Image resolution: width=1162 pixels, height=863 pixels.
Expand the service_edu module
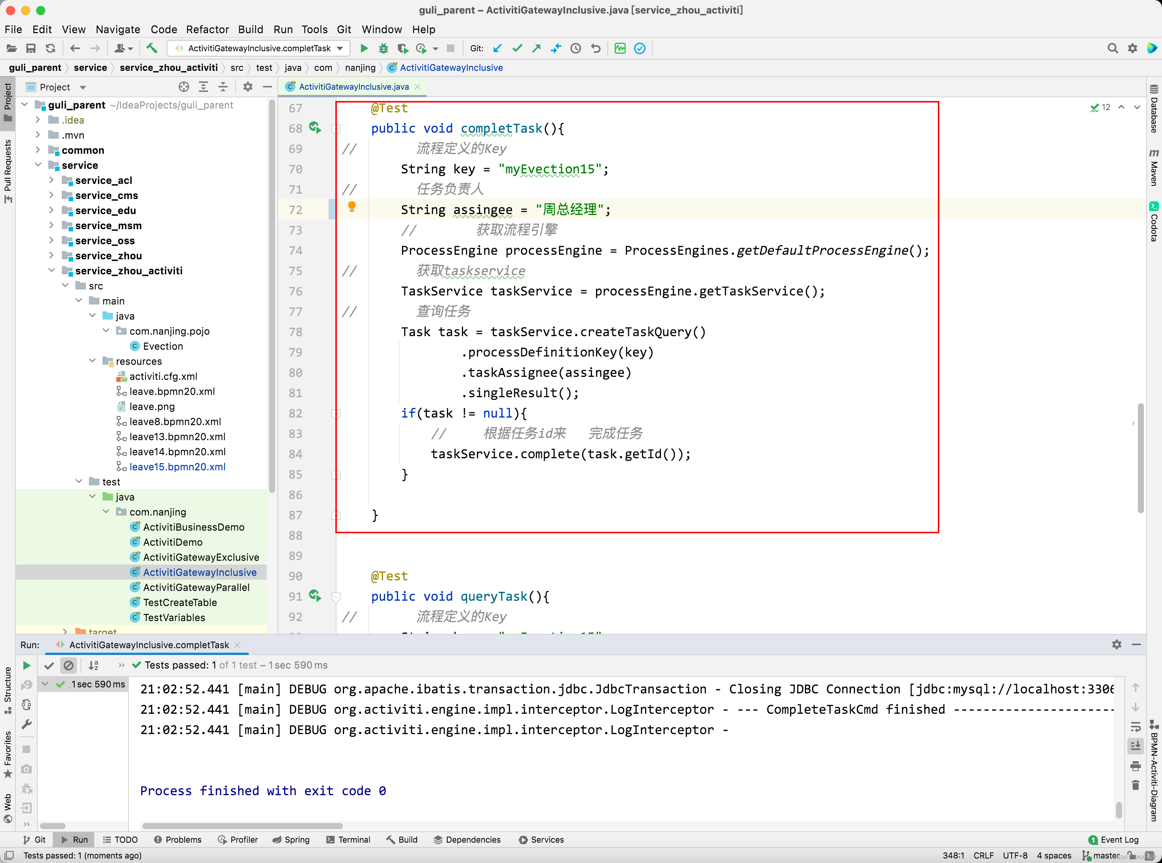pyautogui.click(x=51, y=211)
